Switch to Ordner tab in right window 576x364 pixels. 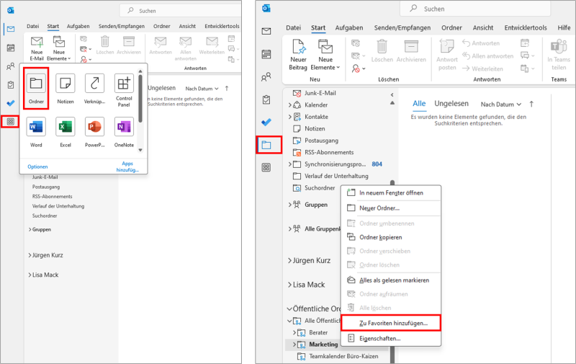click(x=451, y=27)
